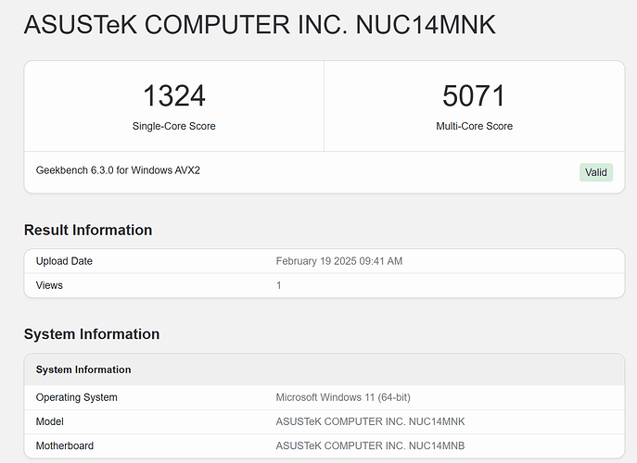Click the Result Information heading
Viewport: 637px width, 463px height.
pyautogui.click(x=88, y=231)
